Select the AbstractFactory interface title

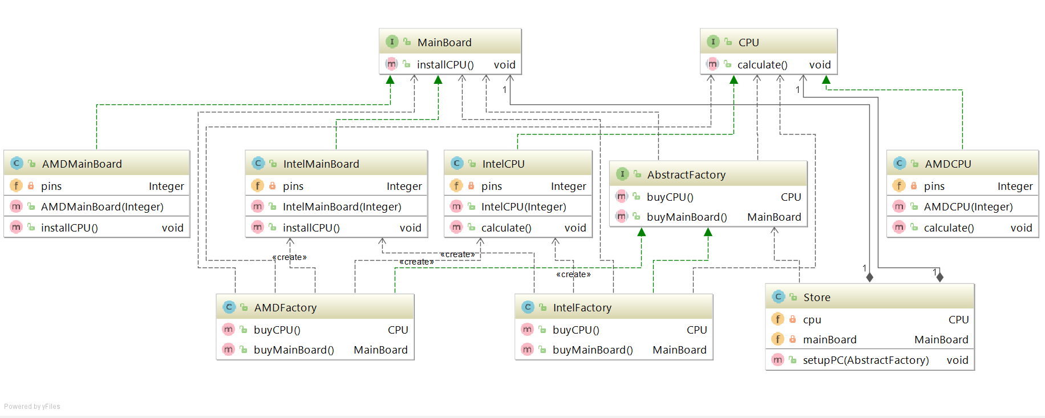686,175
